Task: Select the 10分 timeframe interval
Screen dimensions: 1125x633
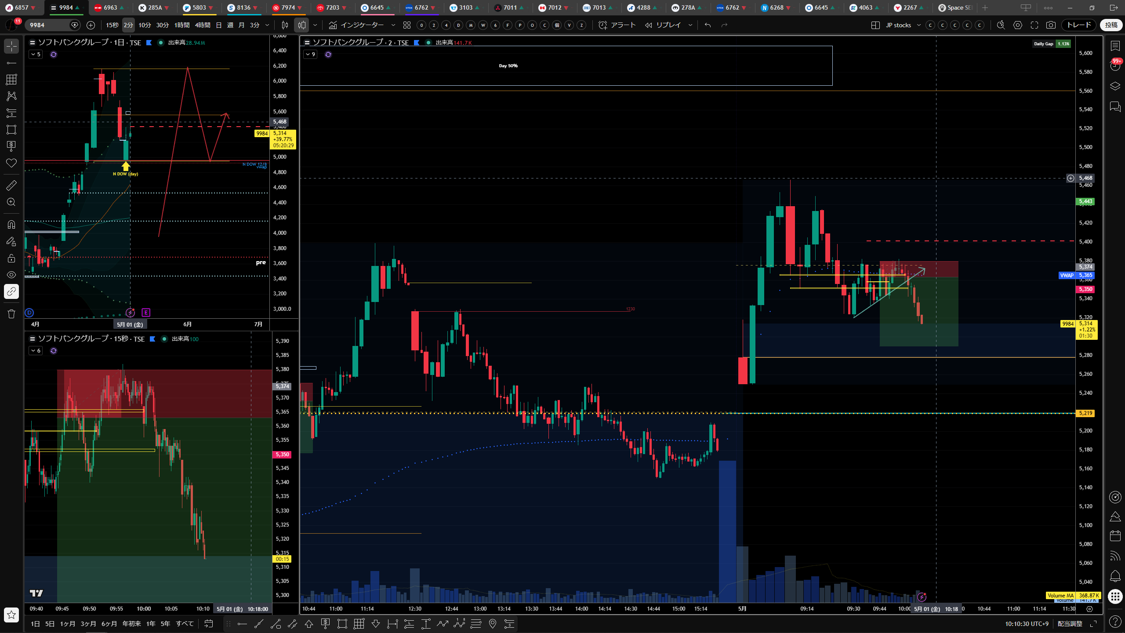Action: tap(145, 25)
